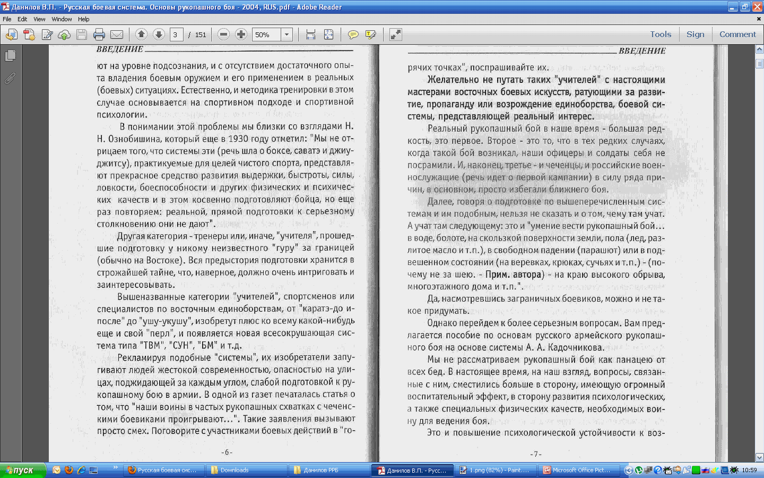Click the vertical scrollbar down arrow
The image size is (764, 478).
[759, 457]
